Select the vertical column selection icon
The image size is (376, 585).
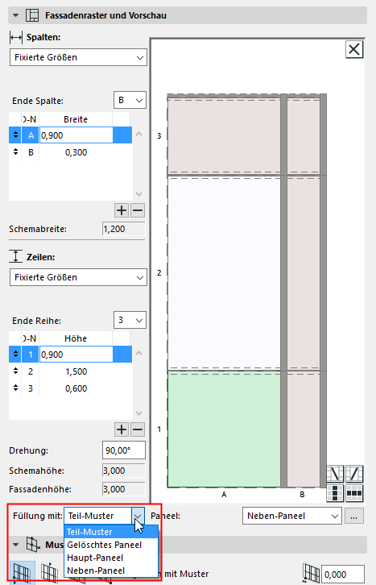point(335,493)
